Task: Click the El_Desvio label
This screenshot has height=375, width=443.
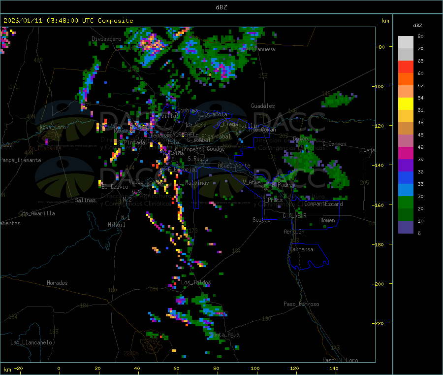Action: (115, 187)
